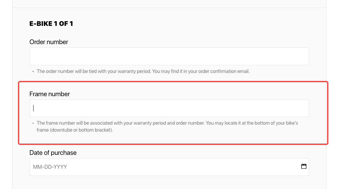
Task: Click the MM-DD-YYYY placeholder text
Action: click(50, 167)
